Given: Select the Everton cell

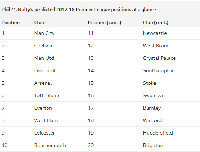Looking at the screenshot, I should click(43, 108).
